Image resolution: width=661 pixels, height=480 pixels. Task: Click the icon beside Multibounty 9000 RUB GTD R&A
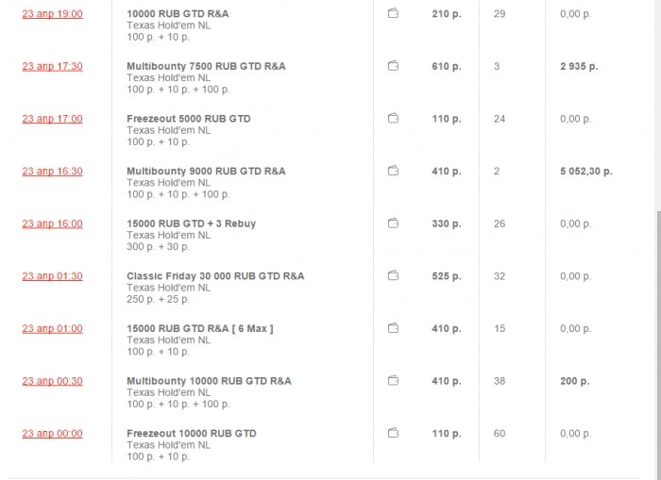click(x=393, y=172)
